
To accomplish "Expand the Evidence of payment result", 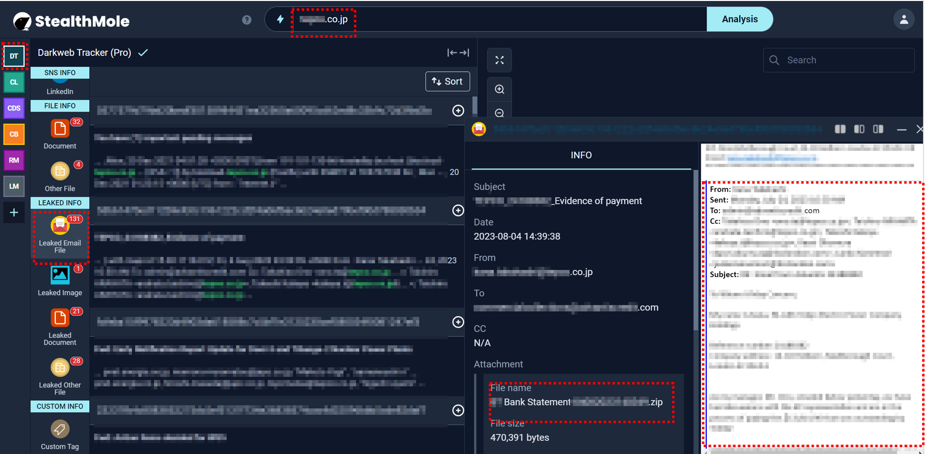I will [x=458, y=211].
